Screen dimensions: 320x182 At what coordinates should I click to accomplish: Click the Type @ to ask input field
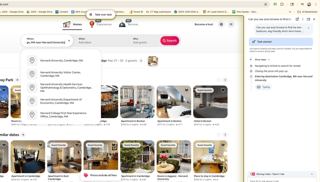point(281,180)
